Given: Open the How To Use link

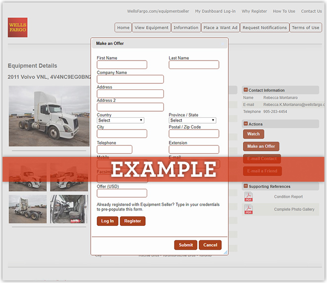Looking at the screenshot, I should [x=284, y=11].
